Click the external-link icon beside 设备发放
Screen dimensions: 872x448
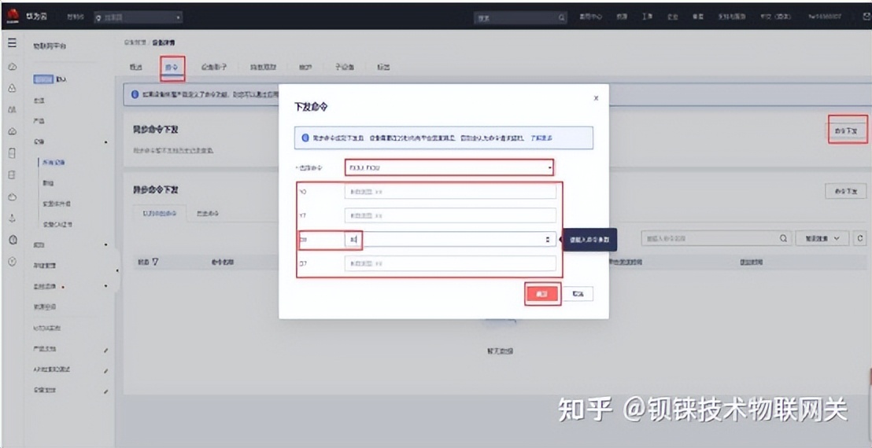(105, 391)
